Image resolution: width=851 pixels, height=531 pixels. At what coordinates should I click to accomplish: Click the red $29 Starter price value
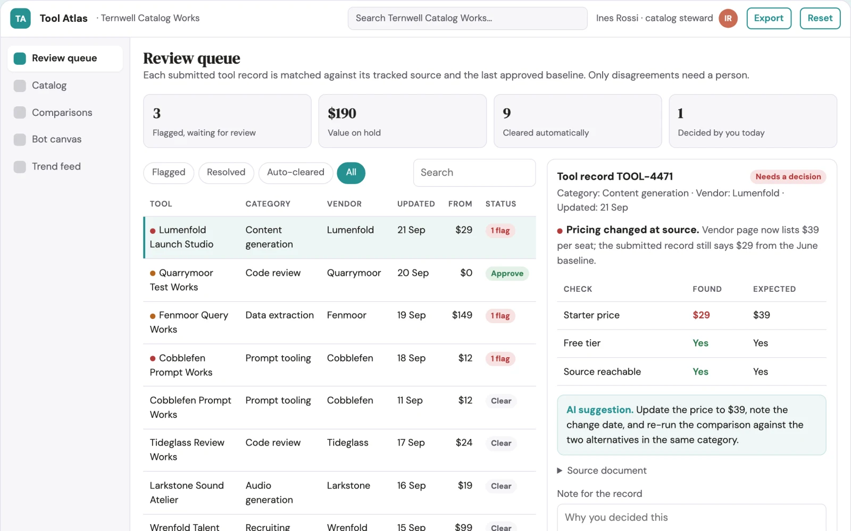pos(701,315)
